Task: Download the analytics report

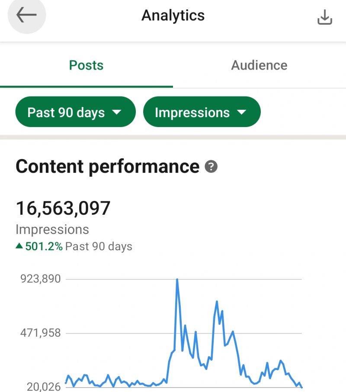Action: coord(324,17)
